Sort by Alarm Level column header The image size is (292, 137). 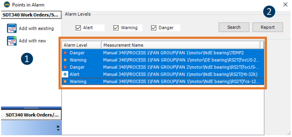81,45
